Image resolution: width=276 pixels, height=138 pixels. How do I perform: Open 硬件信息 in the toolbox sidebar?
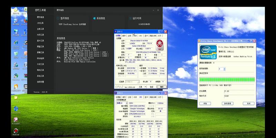pyautogui.click(x=40, y=17)
